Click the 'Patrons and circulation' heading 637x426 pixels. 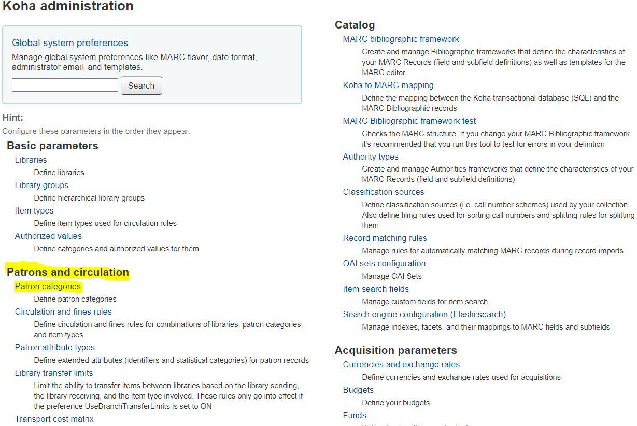(68, 273)
